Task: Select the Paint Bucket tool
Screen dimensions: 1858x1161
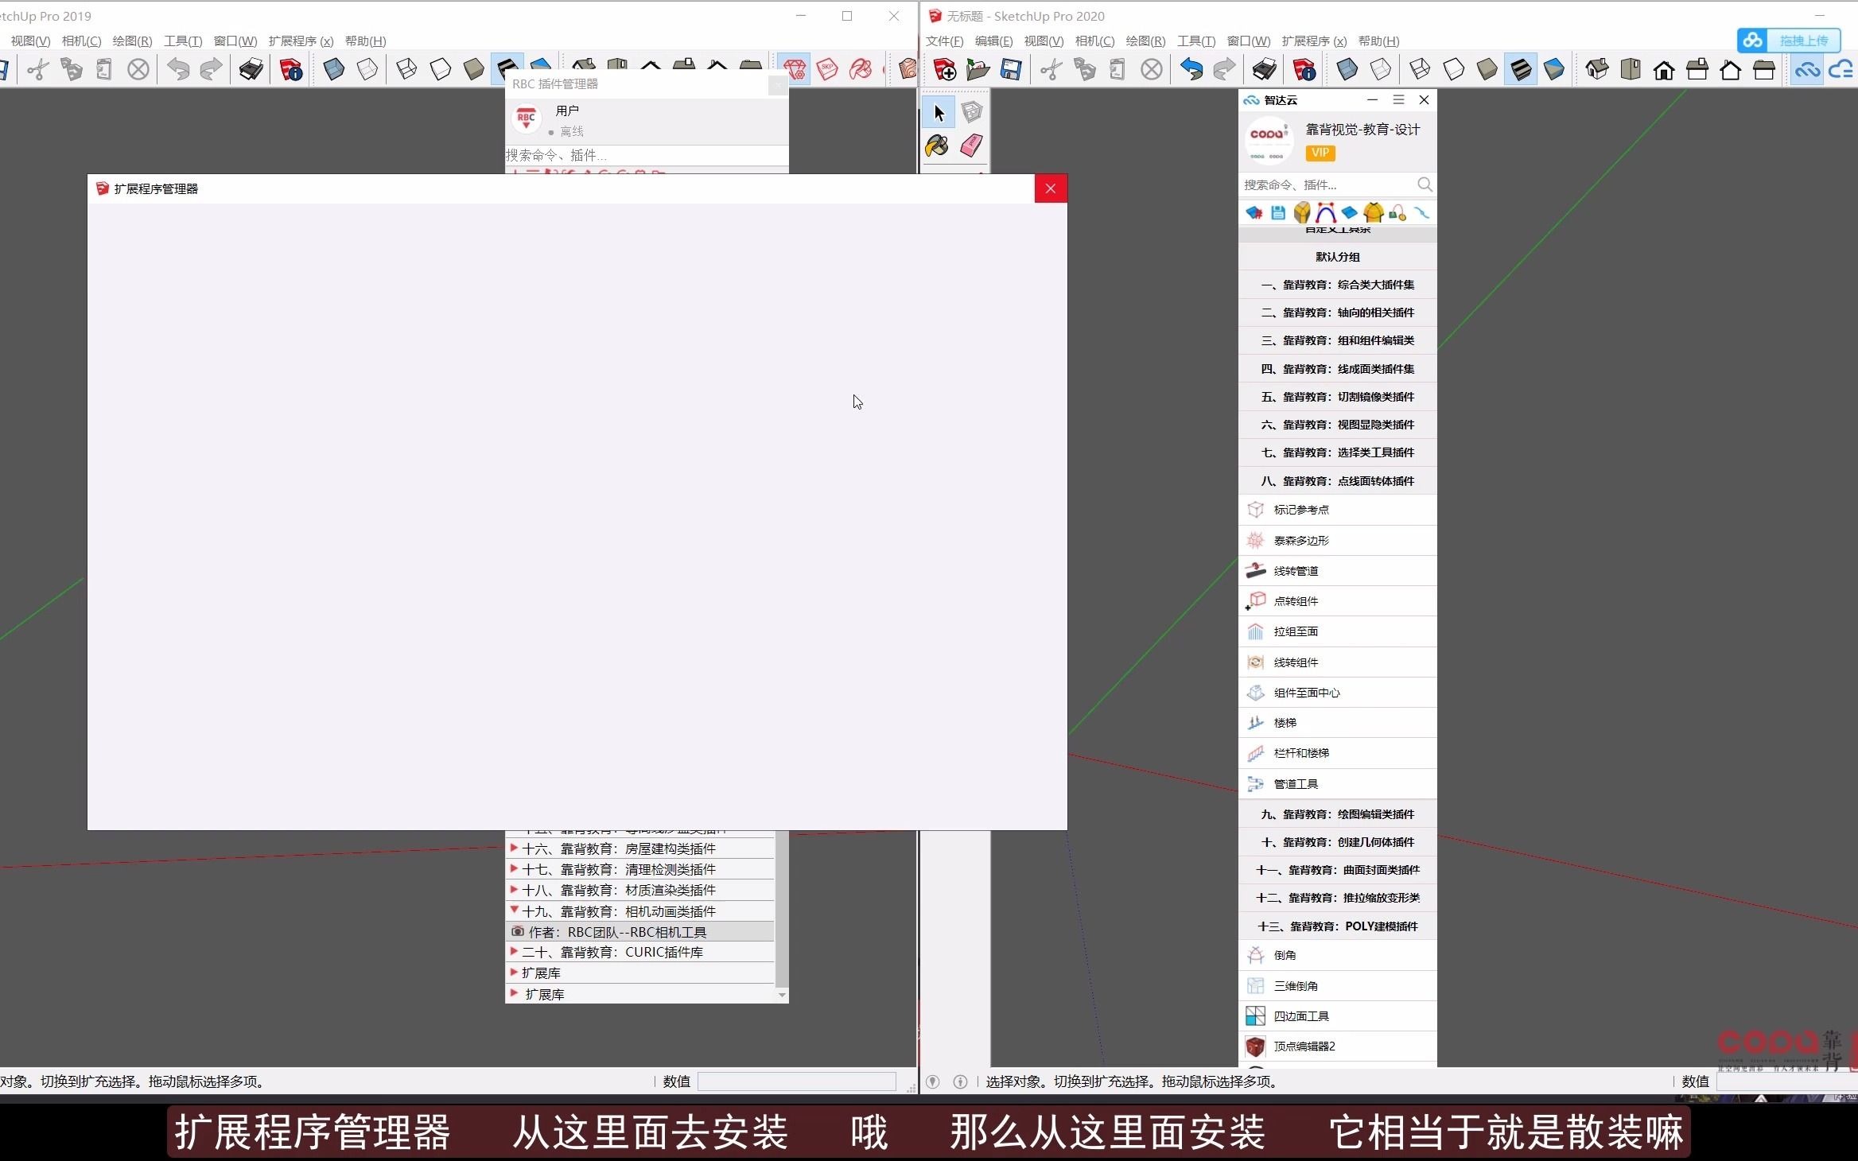Action: pos(937,146)
